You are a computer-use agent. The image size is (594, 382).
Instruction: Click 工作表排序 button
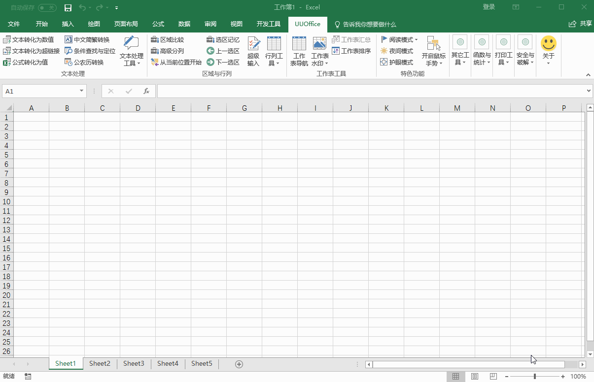[x=351, y=51]
